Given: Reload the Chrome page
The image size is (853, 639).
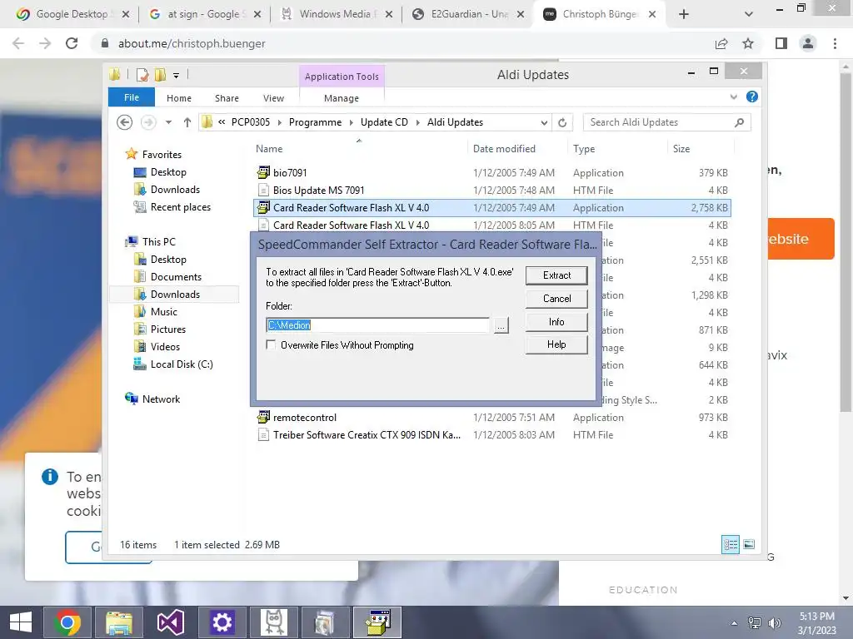Looking at the screenshot, I should point(72,43).
